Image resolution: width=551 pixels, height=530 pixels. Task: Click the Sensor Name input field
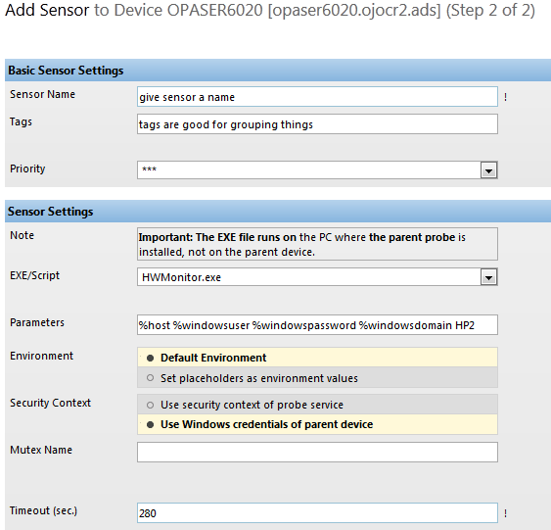coord(317,97)
